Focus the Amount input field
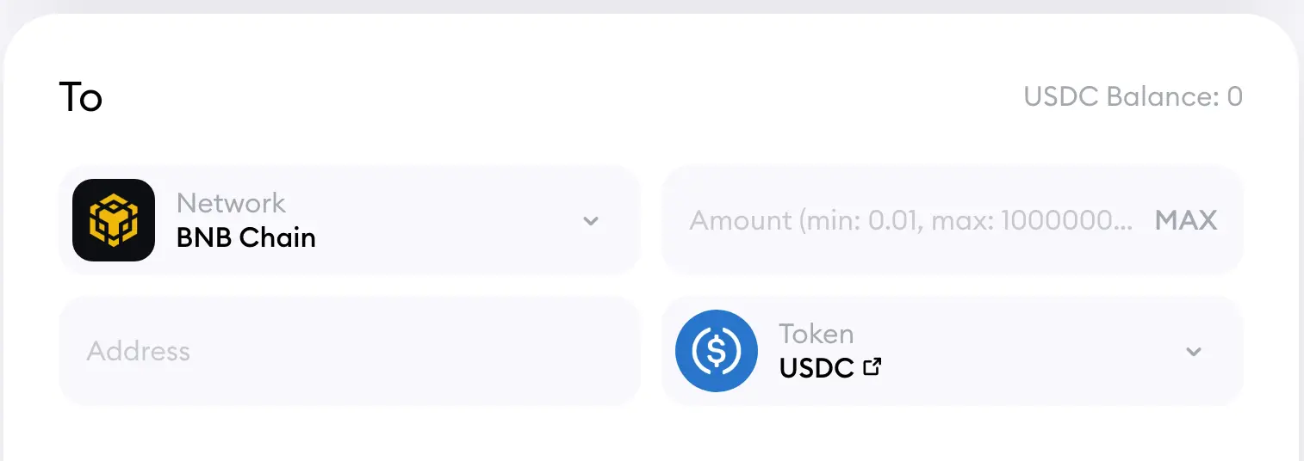Viewport: 1304px width, 461px height. (x=904, y=221)
